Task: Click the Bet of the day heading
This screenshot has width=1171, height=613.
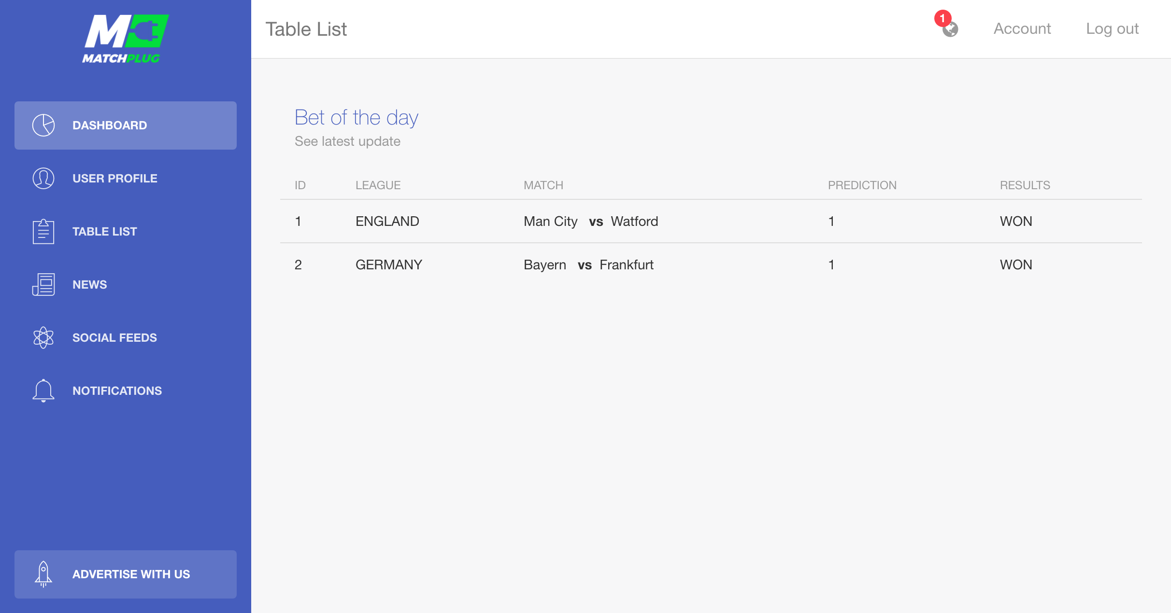Action: (357, 118)
